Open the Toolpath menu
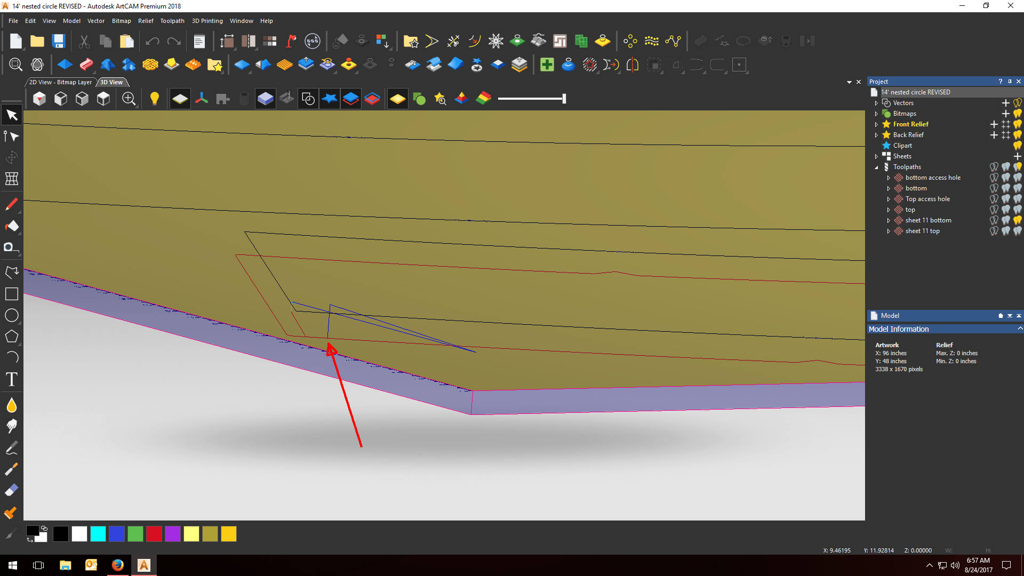The height and width of the screenshot is (576, 1024). [172, 21]
